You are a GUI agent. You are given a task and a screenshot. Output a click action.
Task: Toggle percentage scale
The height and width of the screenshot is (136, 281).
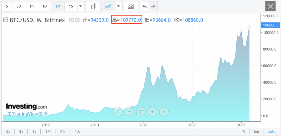[244, 131]
